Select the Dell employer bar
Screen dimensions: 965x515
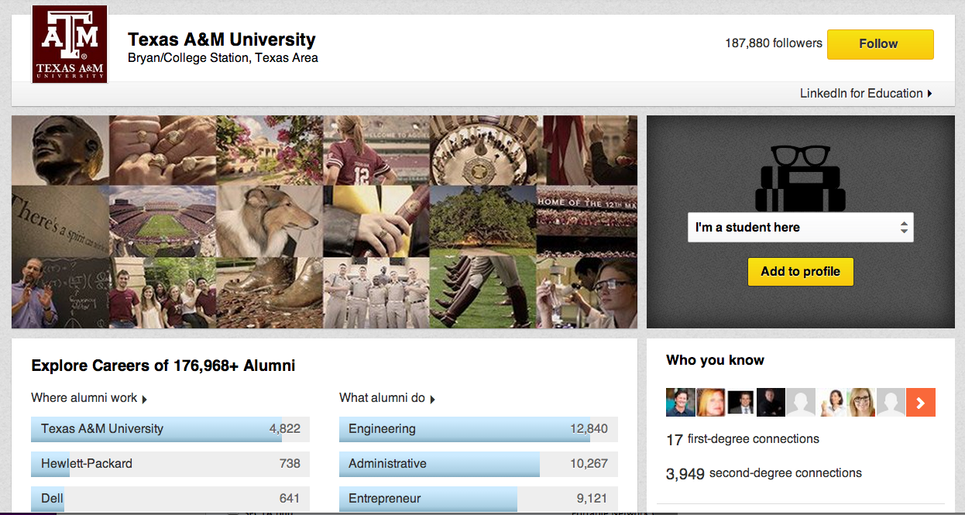[x=170, y=499]
